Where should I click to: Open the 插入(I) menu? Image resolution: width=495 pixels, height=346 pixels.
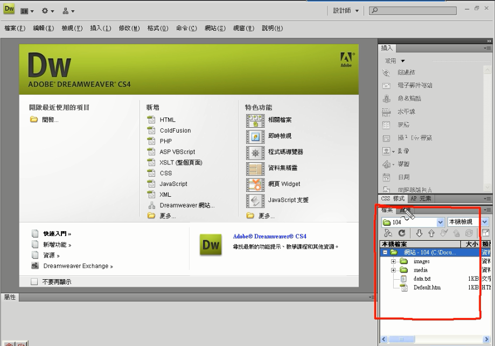point(101,28)
